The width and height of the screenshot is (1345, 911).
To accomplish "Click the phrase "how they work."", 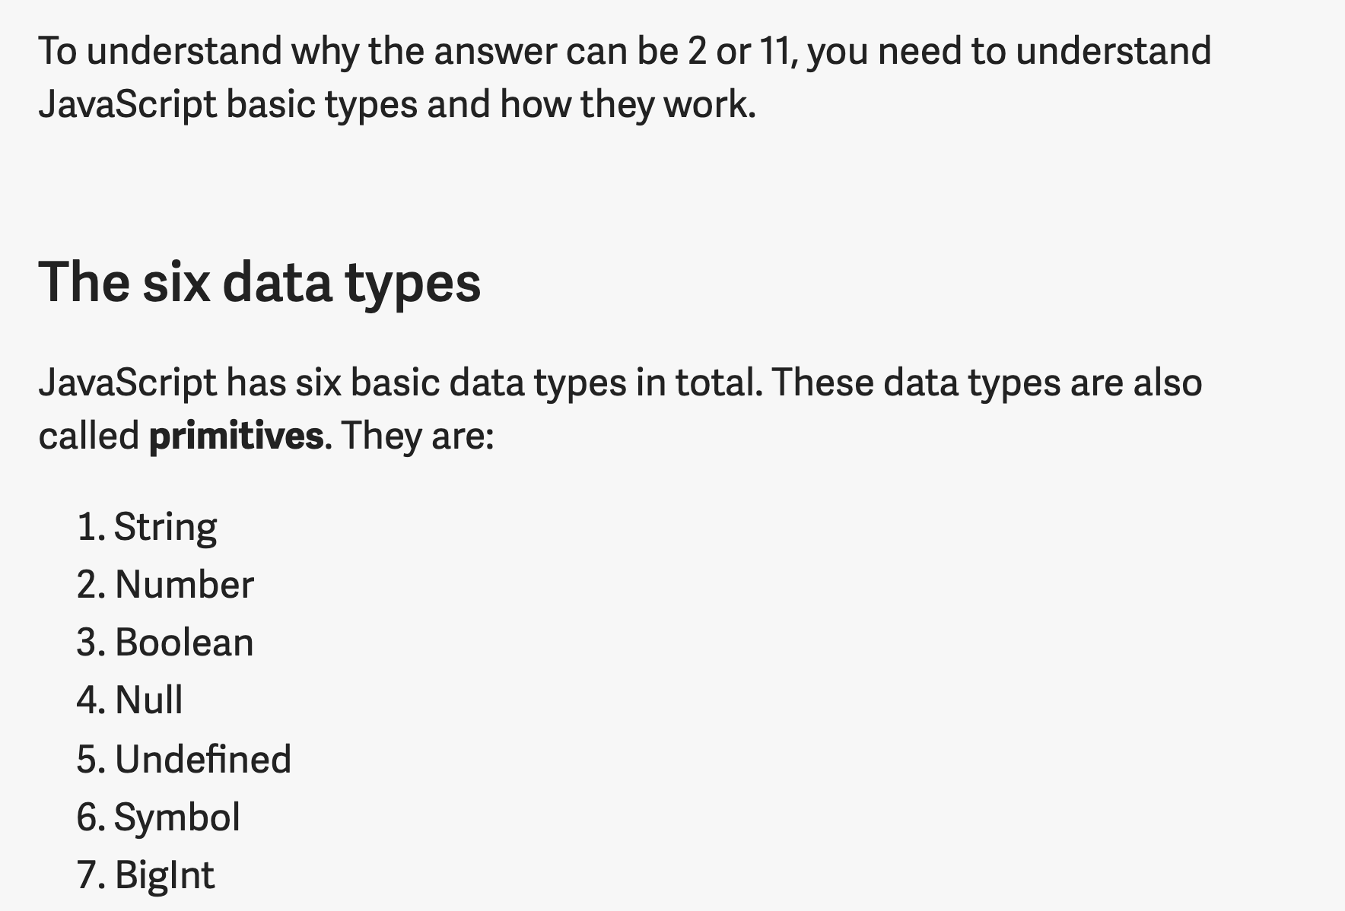I will point(628,105).
